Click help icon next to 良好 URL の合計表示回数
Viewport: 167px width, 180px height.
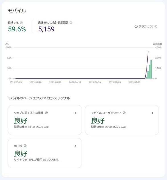pos(71,23)
